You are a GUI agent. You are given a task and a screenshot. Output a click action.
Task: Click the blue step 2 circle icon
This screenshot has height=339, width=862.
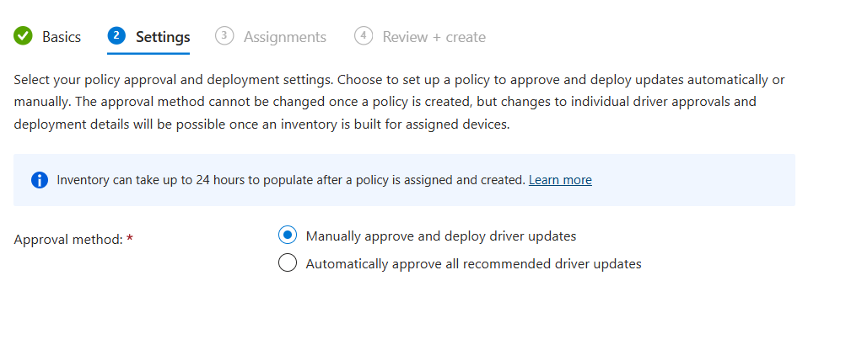[x=116, y=36]
